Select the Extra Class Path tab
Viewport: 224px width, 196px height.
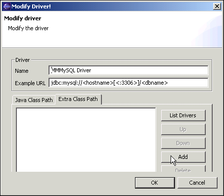tap(78, 99)
